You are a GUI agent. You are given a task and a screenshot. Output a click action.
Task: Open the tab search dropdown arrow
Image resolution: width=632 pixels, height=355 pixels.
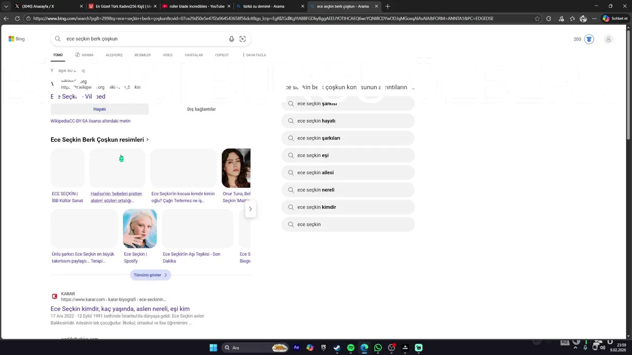(6, 6)
